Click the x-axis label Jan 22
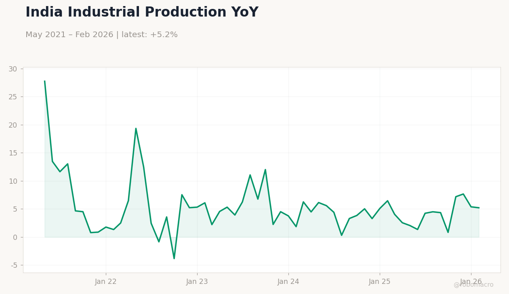The image size is (509, 294). pyautogui.click(x=106, y=282)
